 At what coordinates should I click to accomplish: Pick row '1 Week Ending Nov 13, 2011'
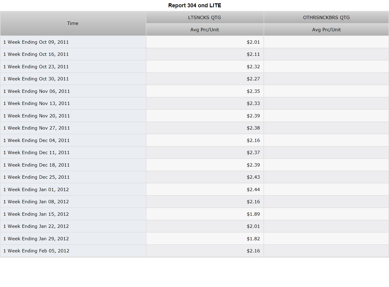[x=194, y=103]
